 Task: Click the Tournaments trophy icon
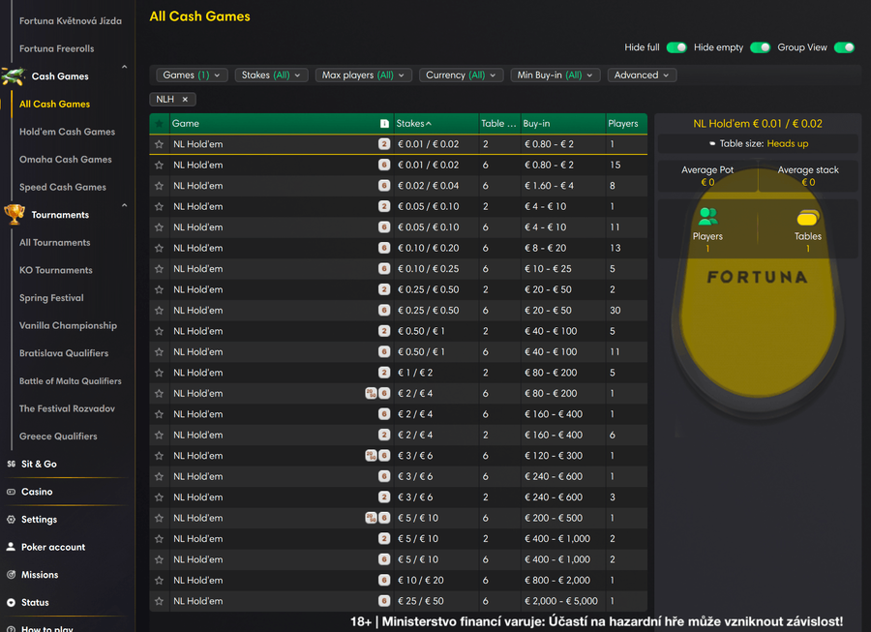pyautogui.click(x=15, y=214)
